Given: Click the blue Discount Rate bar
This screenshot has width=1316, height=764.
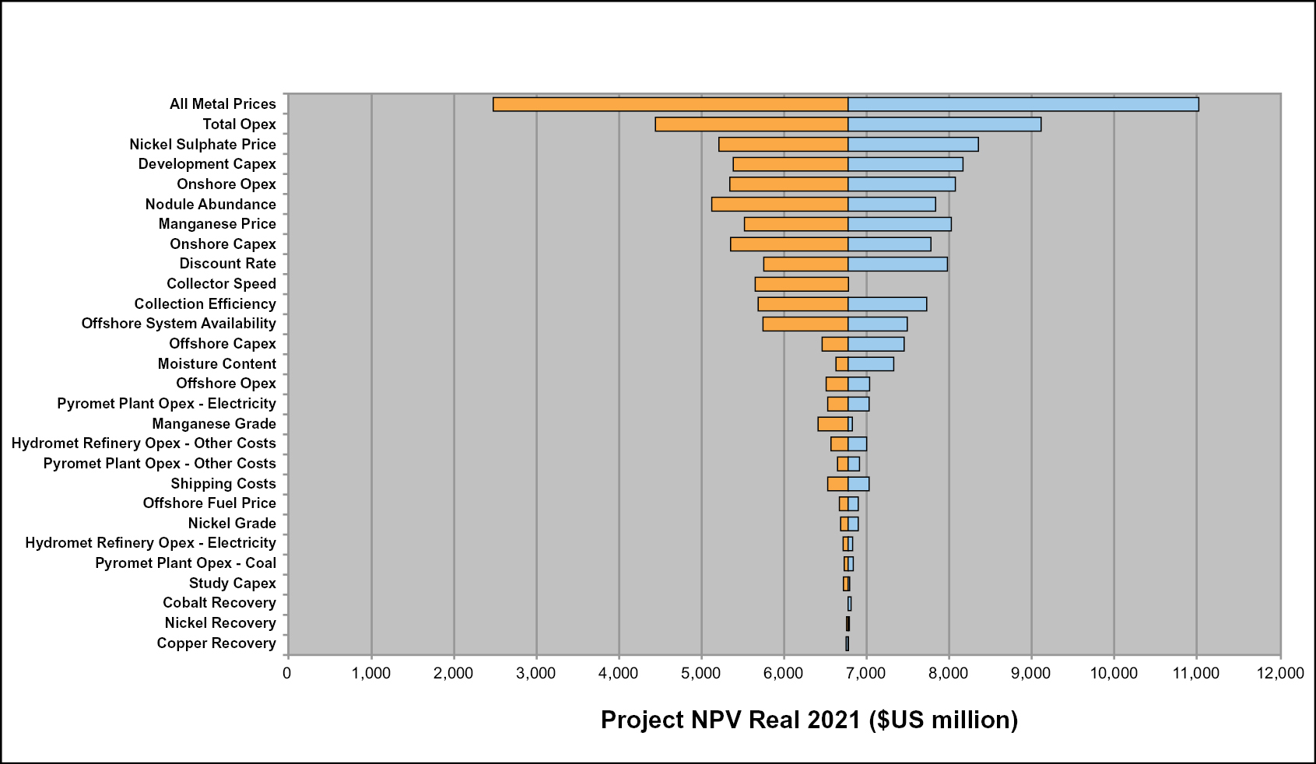Looking at the screenshot, I should [x=897, y=265].
